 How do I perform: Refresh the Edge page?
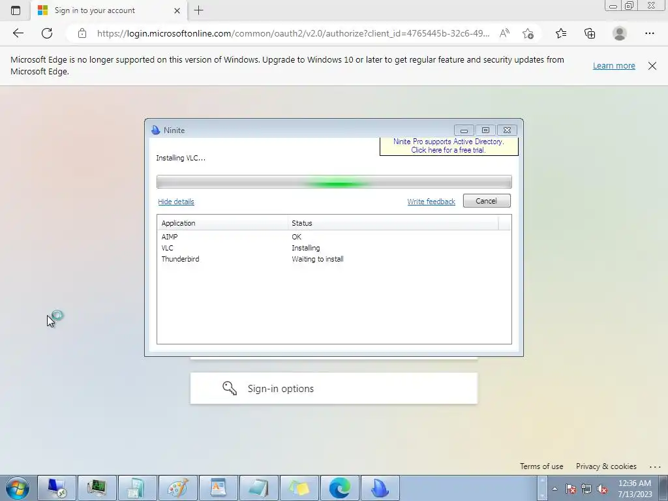pos(47,33)
